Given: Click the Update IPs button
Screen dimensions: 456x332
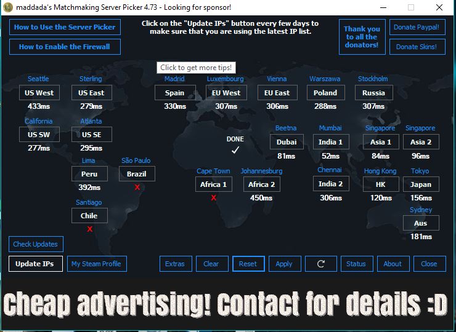Looking at the screenshot, I should point(35,264).
